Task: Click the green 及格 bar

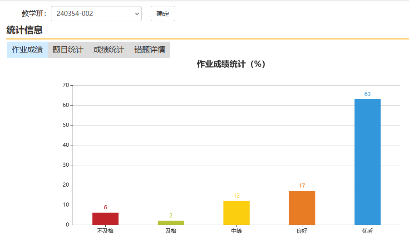Action: pyautogui.click(x=171, y=222)
